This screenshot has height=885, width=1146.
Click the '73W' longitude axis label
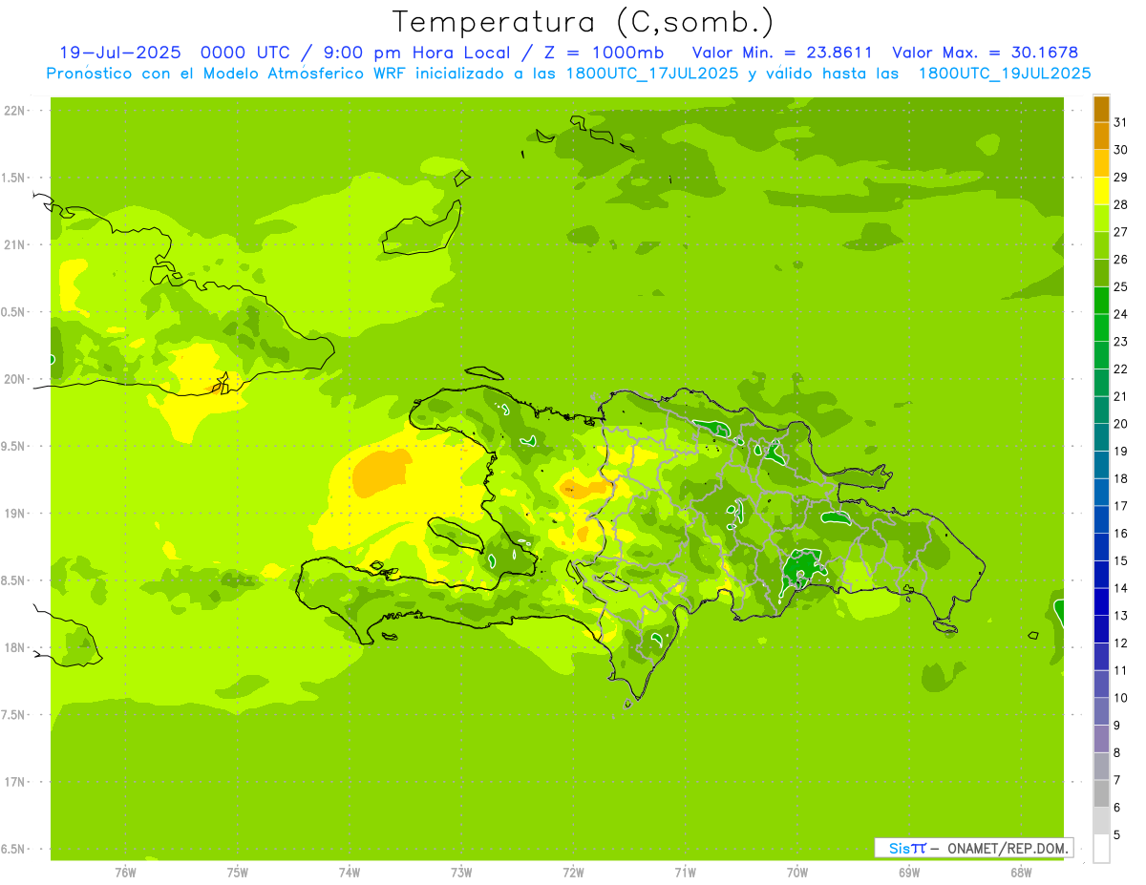(461, 873)
